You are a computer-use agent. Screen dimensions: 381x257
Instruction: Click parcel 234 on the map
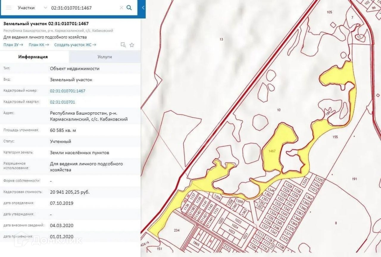pos(177,230)
